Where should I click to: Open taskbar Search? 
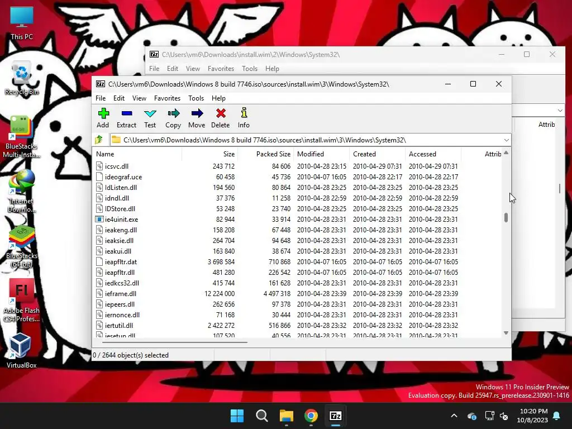(261, 416)
